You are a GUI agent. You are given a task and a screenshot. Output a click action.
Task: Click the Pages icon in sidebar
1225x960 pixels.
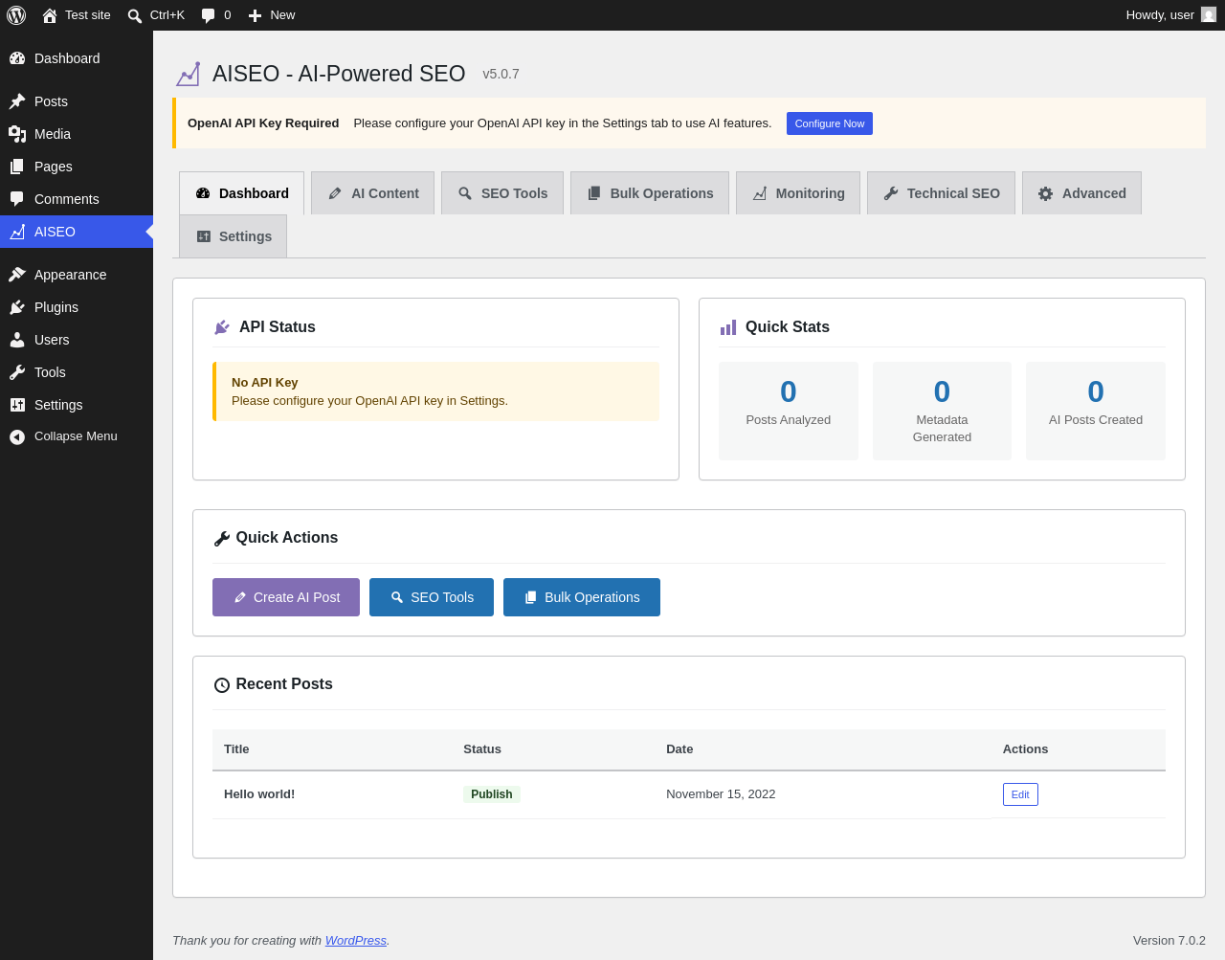point(17,167)
